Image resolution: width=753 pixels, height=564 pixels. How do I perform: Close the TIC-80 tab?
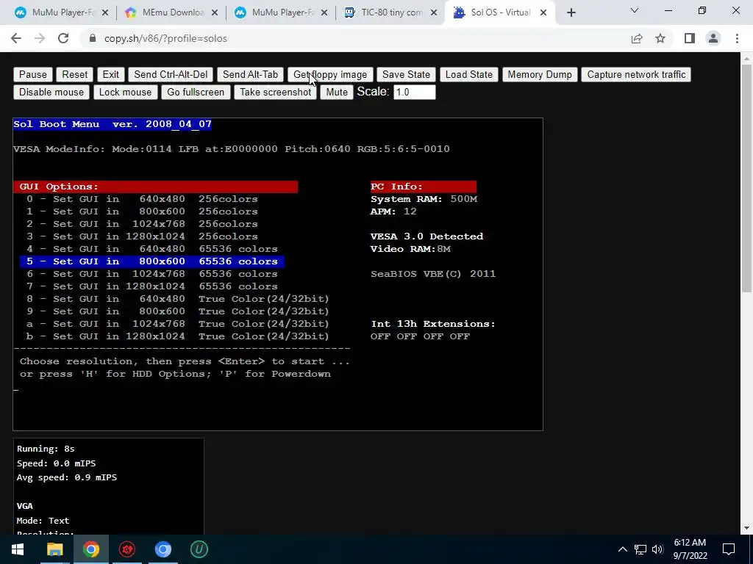coord(434,12)
